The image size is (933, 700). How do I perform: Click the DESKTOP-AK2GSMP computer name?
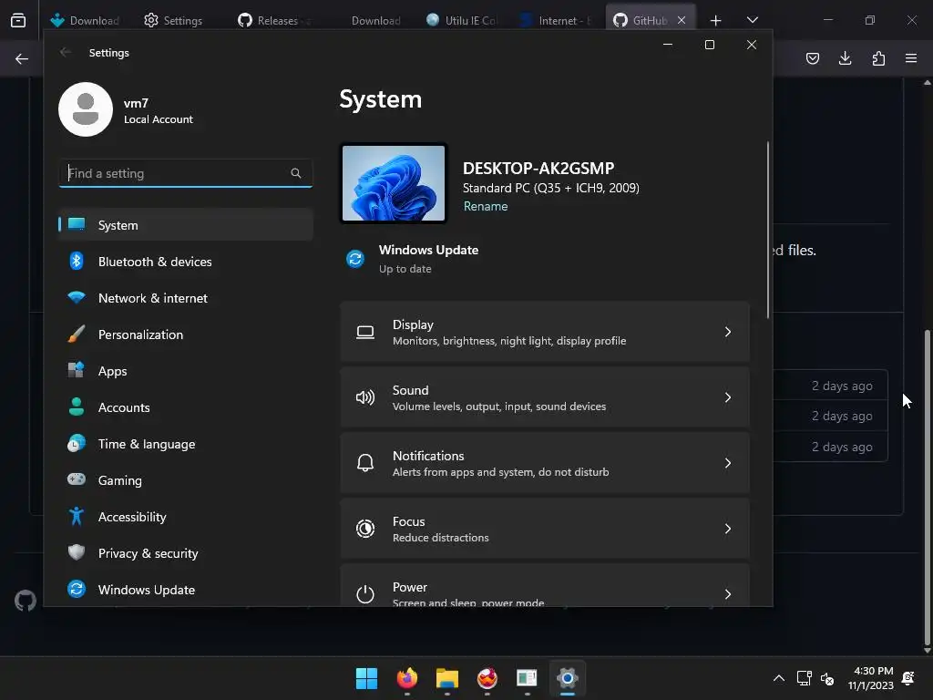538,169
